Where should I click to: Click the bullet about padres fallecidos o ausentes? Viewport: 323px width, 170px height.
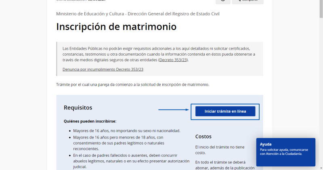coord(125,161)
